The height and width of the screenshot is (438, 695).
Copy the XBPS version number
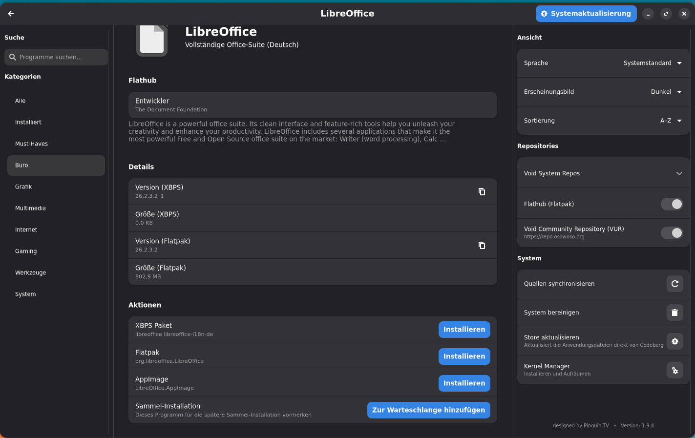coord(482,191)
